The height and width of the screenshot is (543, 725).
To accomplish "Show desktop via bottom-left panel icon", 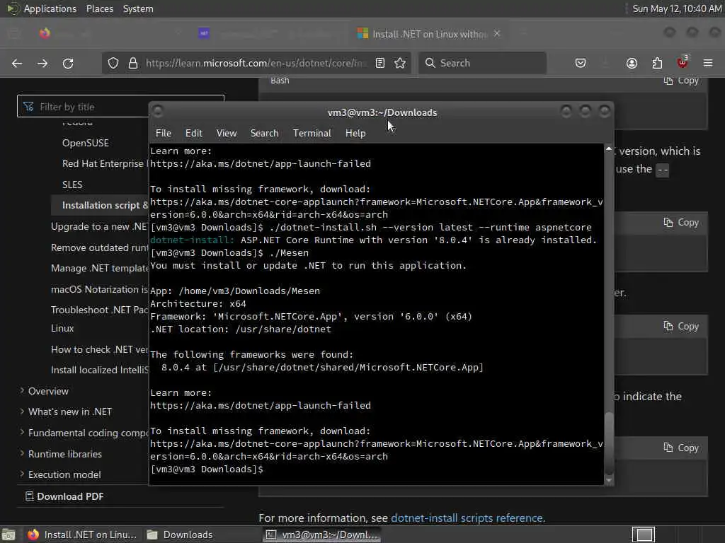I will (8, 535).
